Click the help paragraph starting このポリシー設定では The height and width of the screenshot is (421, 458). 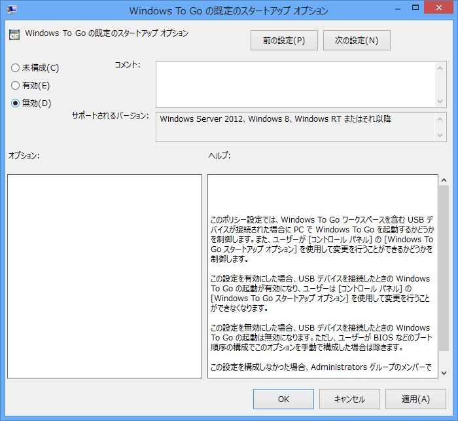click(x=322, y=239)
